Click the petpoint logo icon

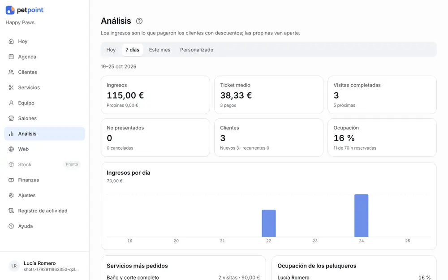pyautogui.click(x=10, y=10)
